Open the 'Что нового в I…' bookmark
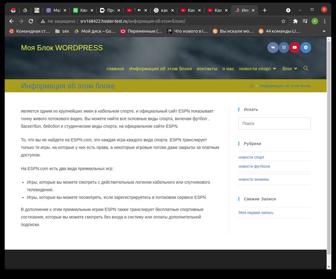Image resolution: width=336 pixels, height=279 pixels. click(188, 31)
